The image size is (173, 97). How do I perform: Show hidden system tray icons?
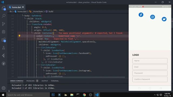155,95
